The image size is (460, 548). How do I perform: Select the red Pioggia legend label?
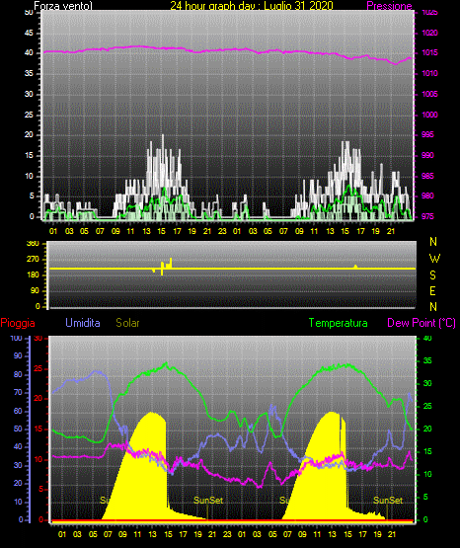point(18,323)
